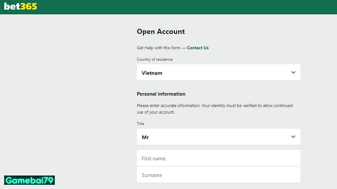
Task: Focus the First name input field
Action: (x=218, y=158)
